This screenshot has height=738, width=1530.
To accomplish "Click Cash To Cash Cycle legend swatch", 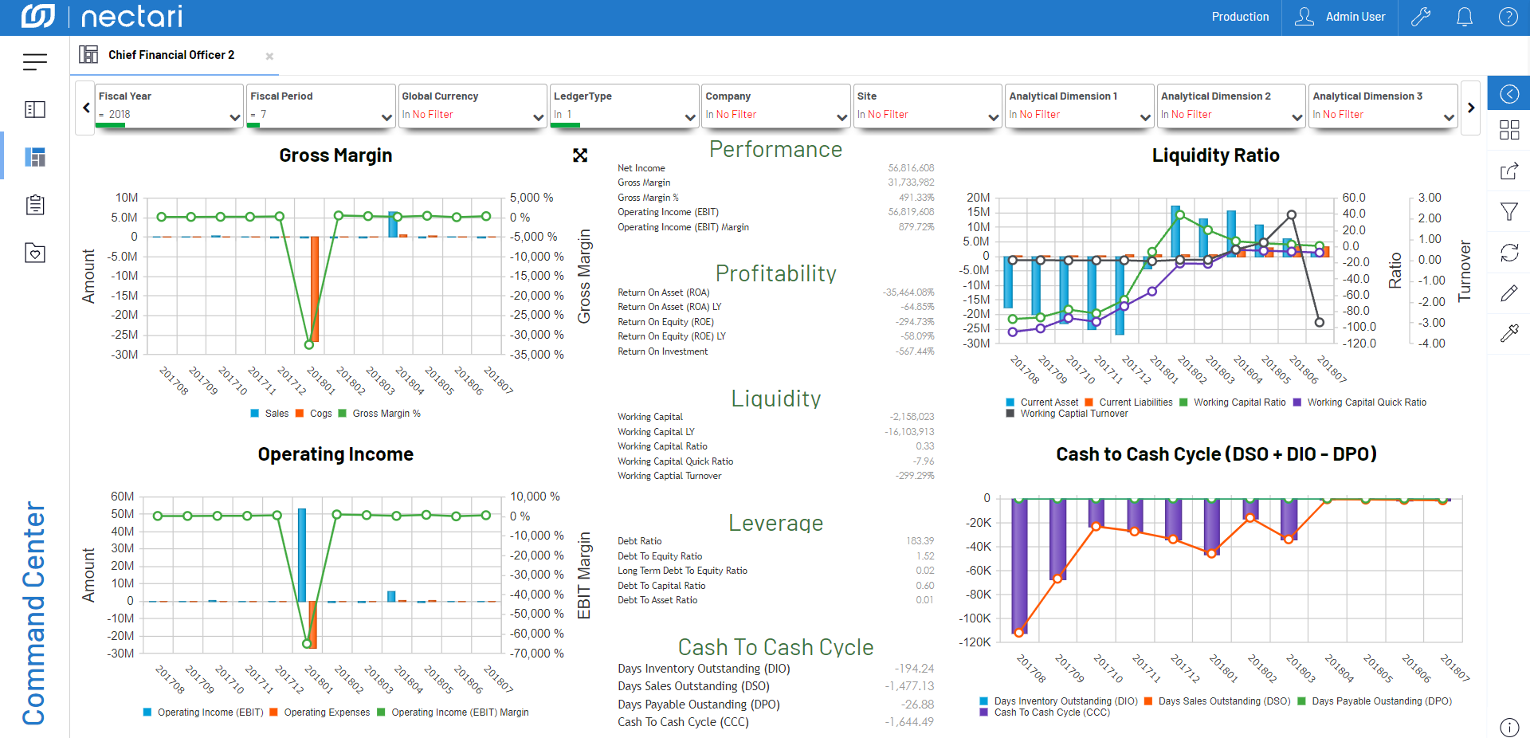I will (983, 712).
